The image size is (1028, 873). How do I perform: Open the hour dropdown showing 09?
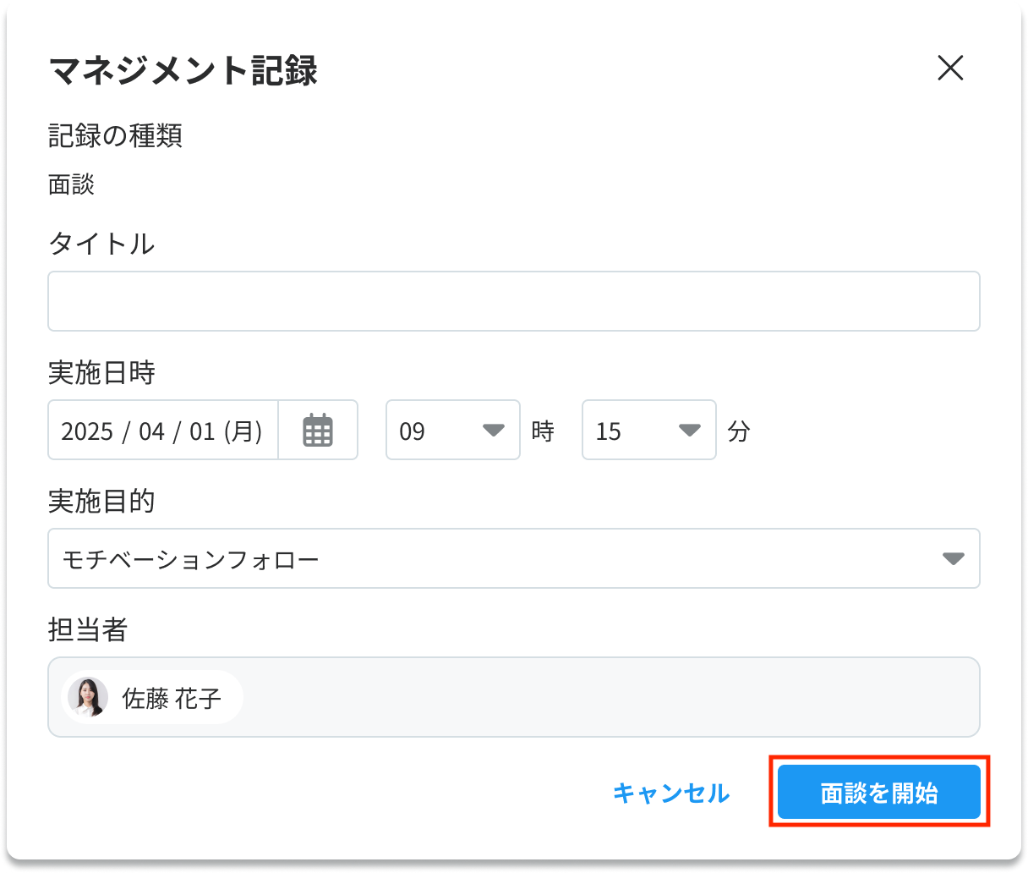453,431
